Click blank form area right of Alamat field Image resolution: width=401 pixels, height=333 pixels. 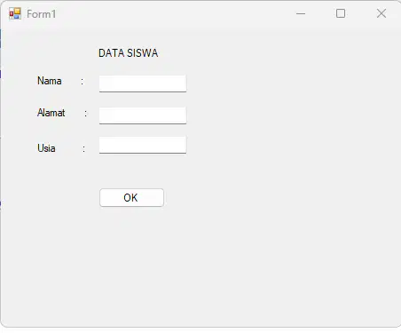[x=281, y=115]
